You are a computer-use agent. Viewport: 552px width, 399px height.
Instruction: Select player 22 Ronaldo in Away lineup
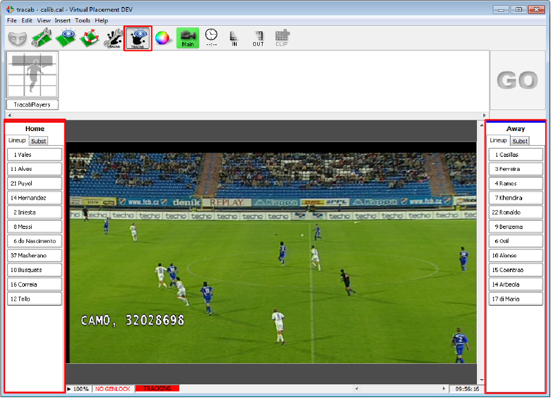tap(516, 212)
